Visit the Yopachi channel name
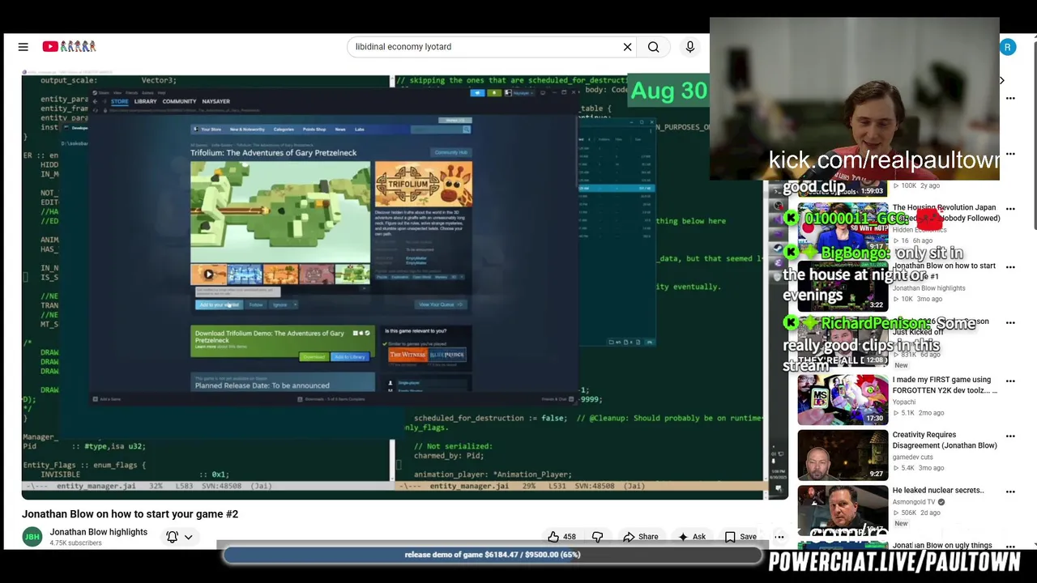The width and height of the screenshot is (1037, 583). [904, 402]
